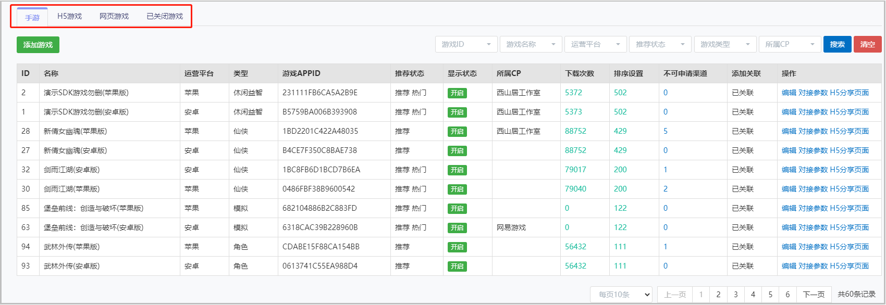
Task: Expand the 推荐状态 dropdown
Action: [660, 44]
